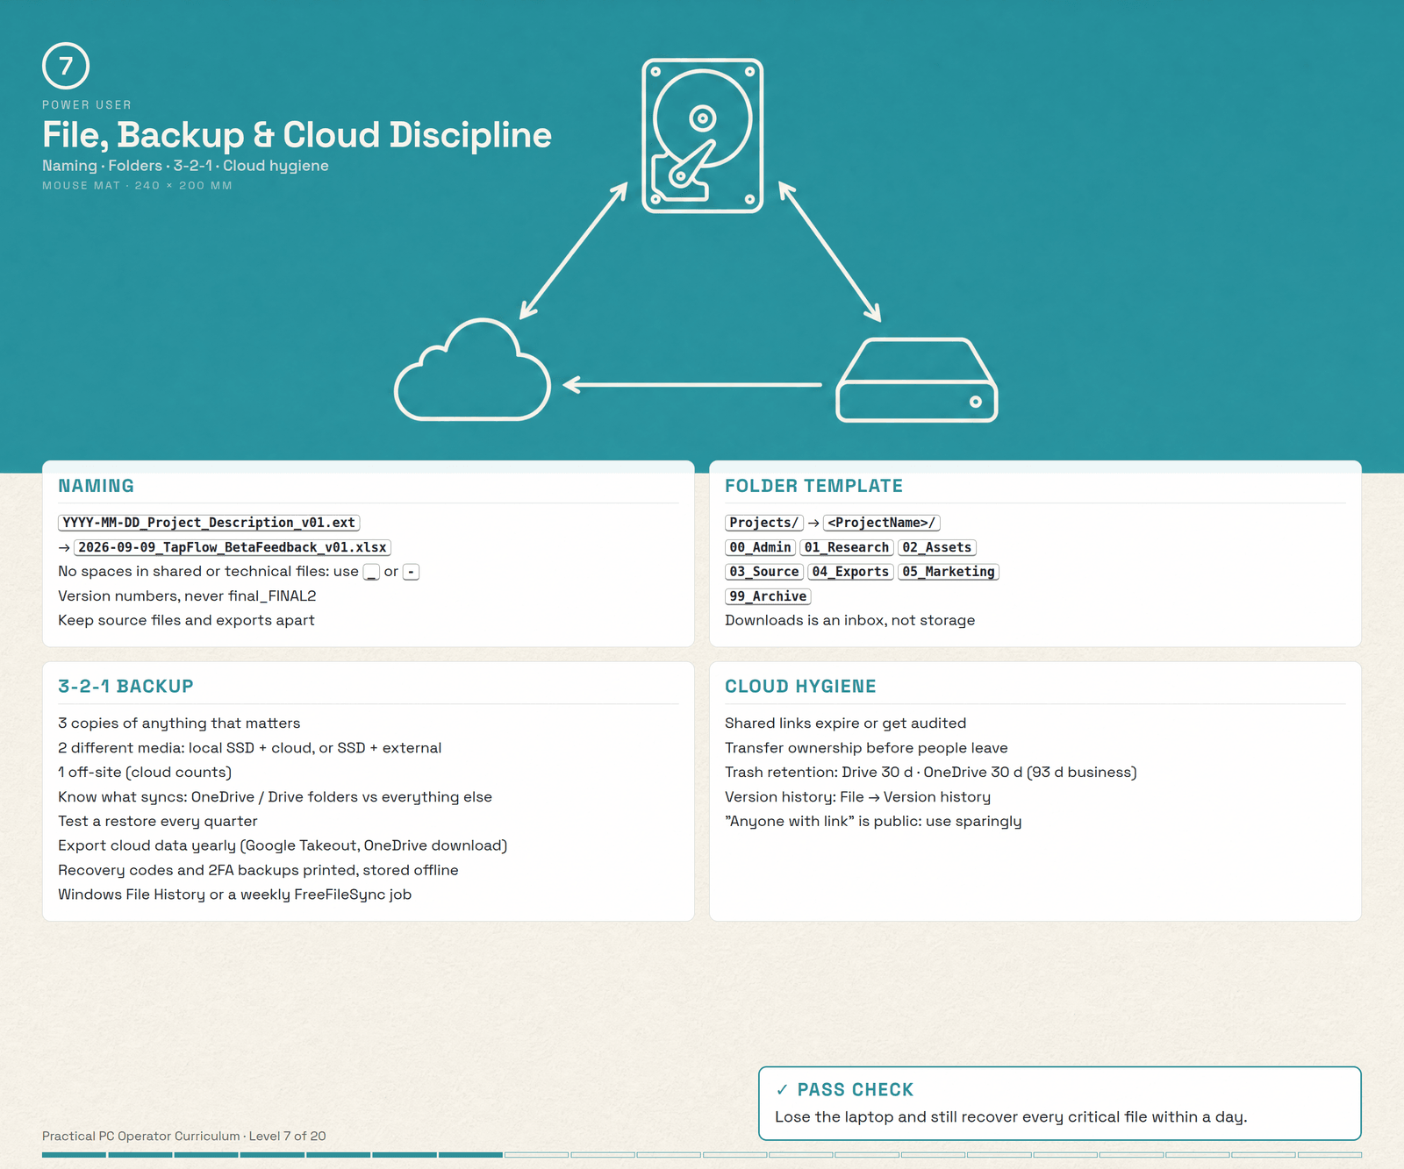This screenshot has height=1169, width=1404.
Task: Click the Windows File History line
Action: click(x=235, y=895)
